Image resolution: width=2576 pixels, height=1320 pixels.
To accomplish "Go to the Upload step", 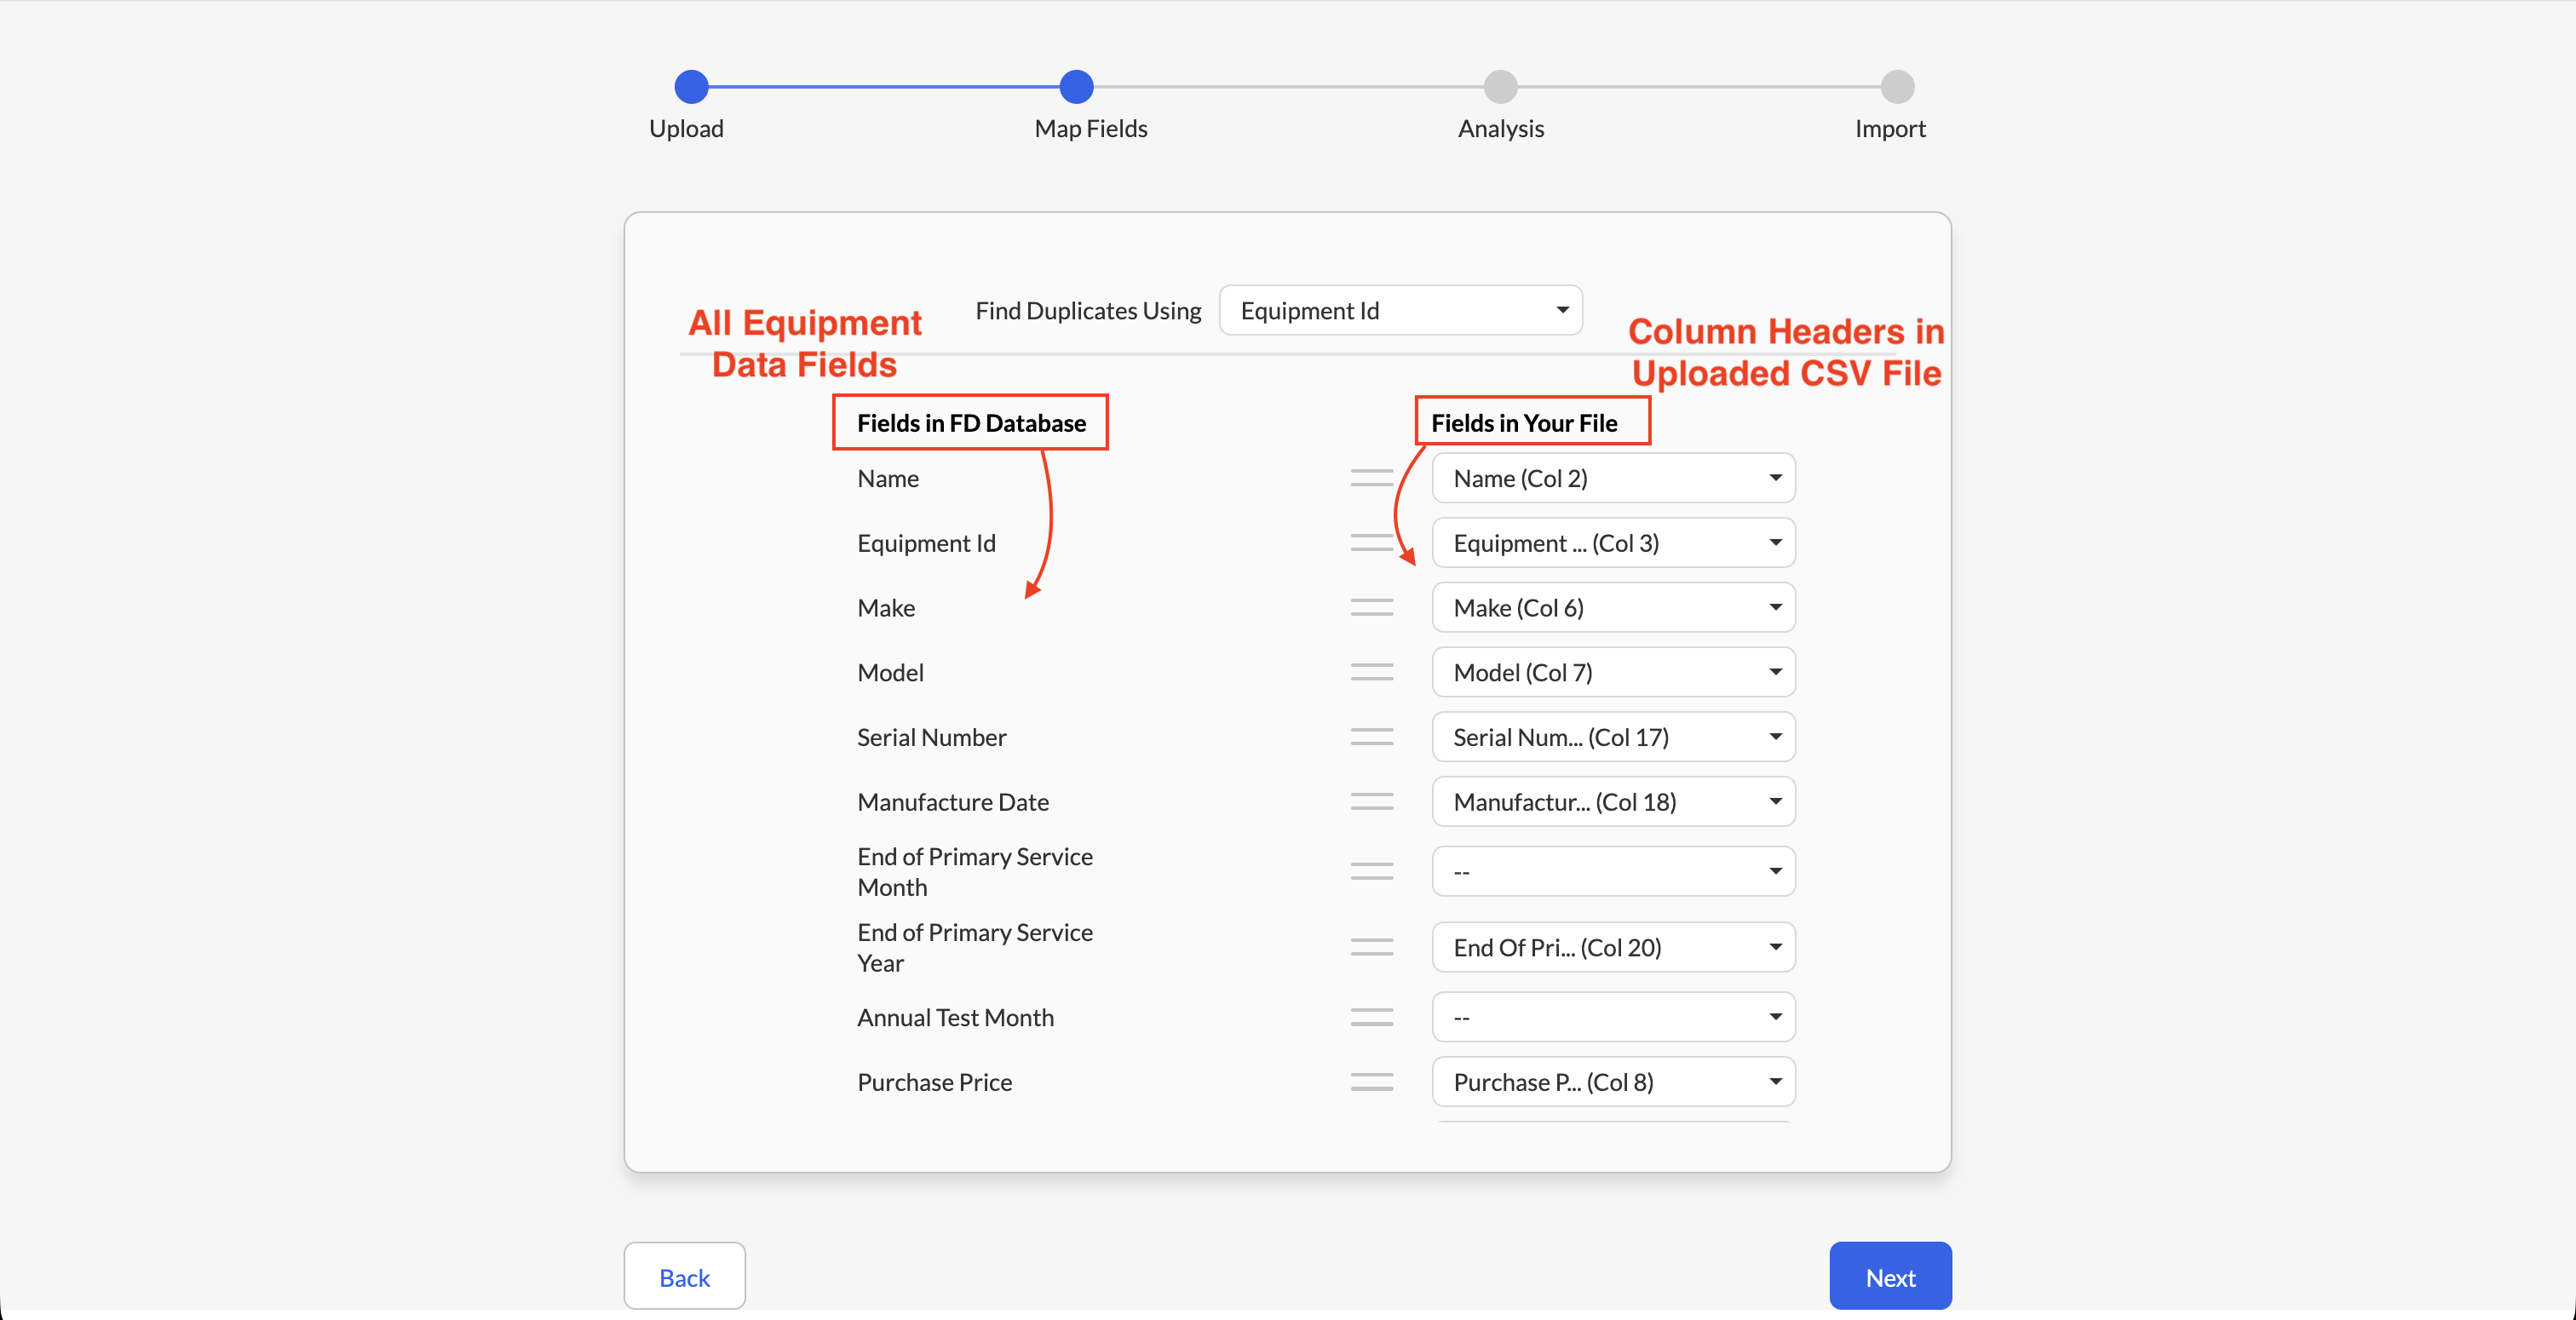I will 686,128.
